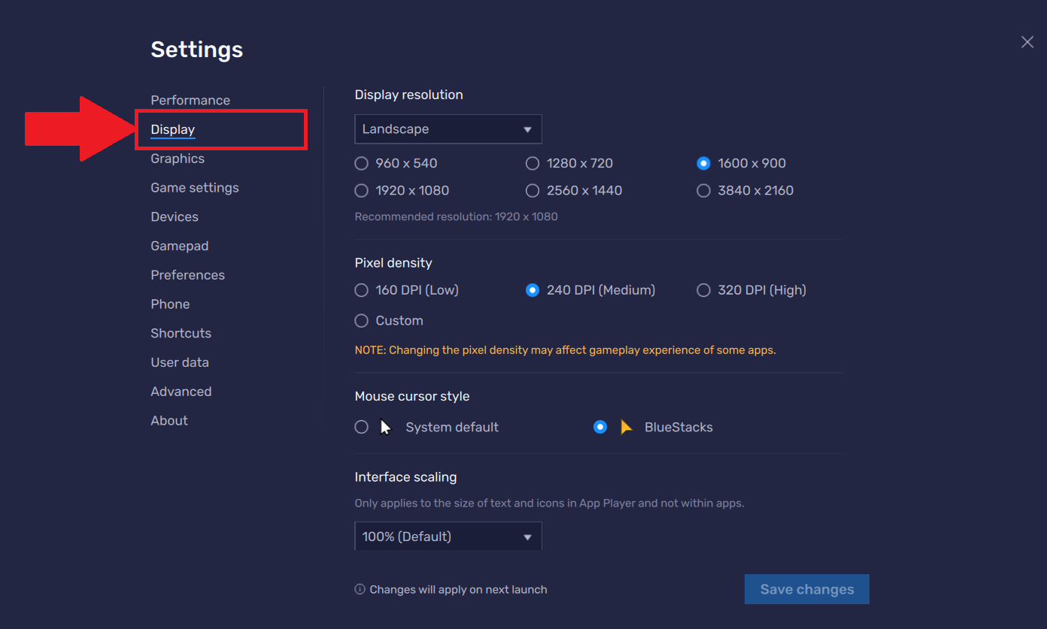
Task: Open the Advanced settings section
Action: tap(181, 392)
